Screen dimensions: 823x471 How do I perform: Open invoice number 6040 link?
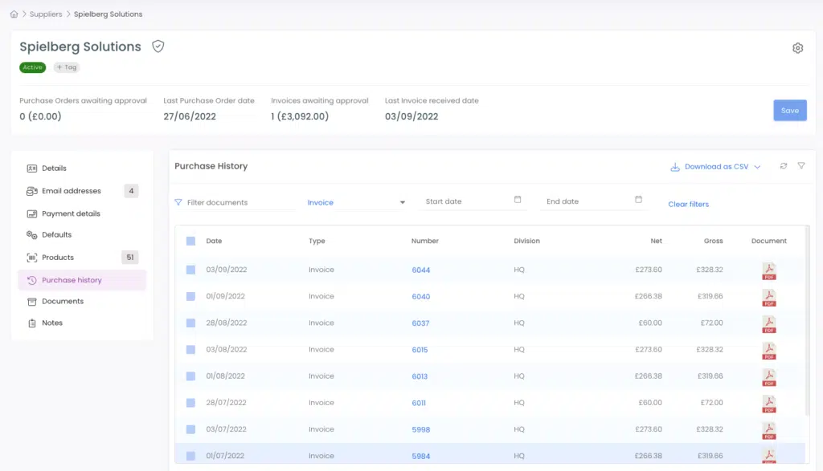420,297
